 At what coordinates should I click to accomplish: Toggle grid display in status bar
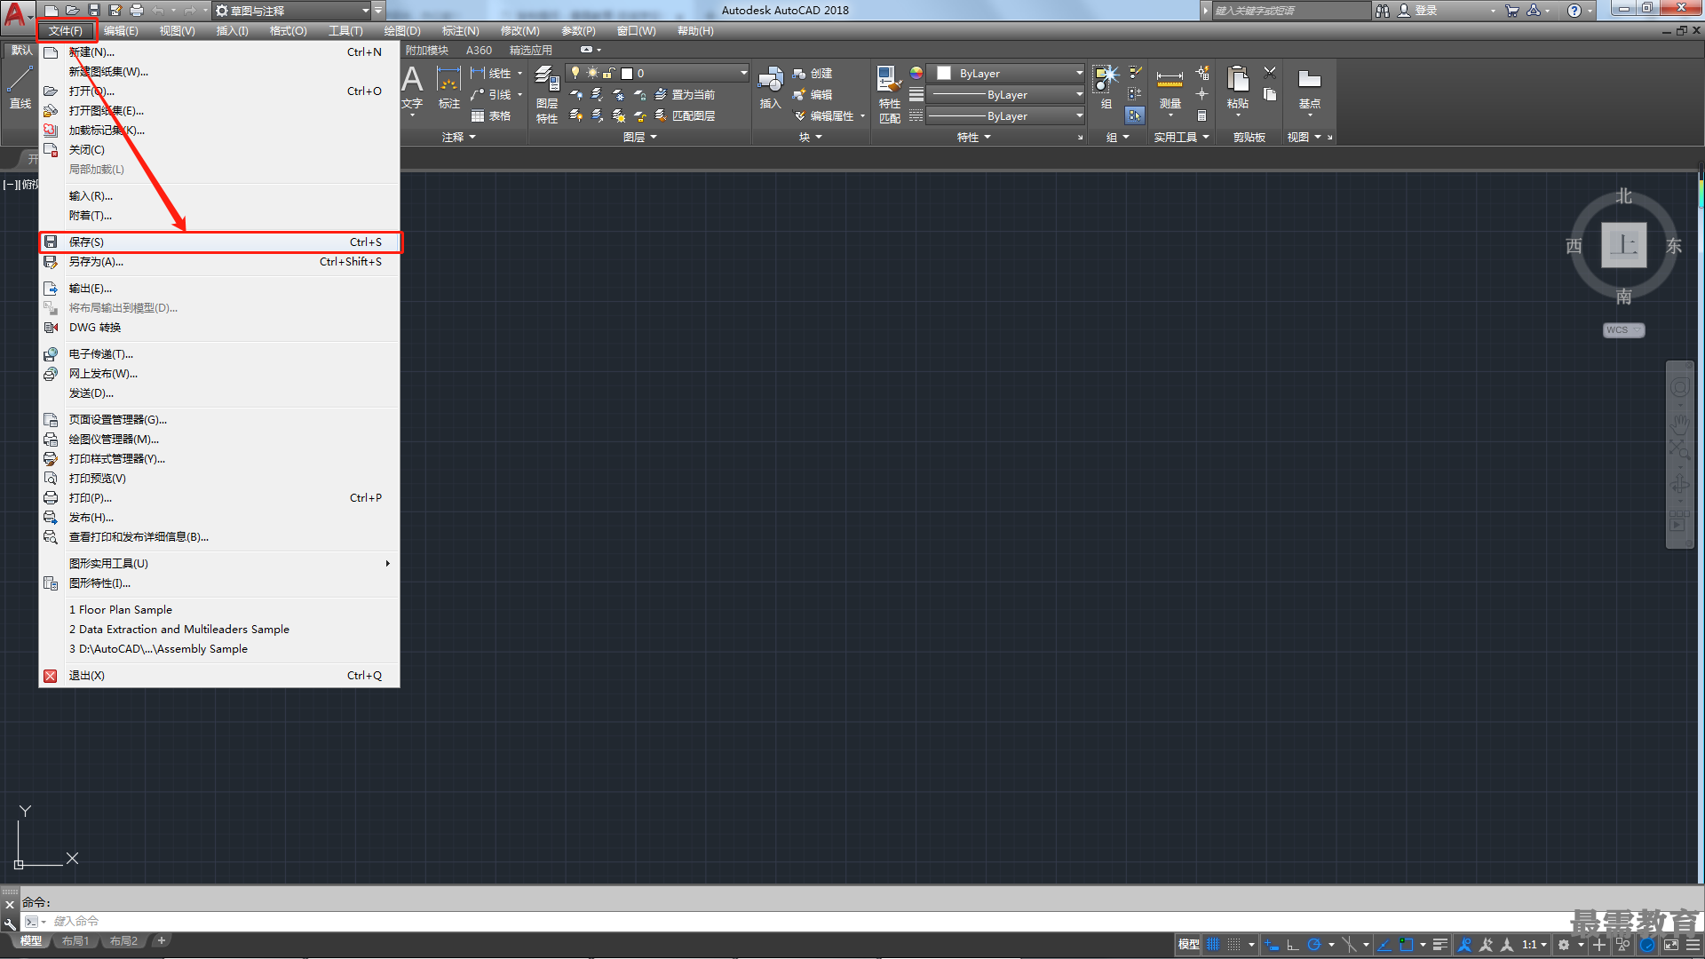(x=1213, y=945)
